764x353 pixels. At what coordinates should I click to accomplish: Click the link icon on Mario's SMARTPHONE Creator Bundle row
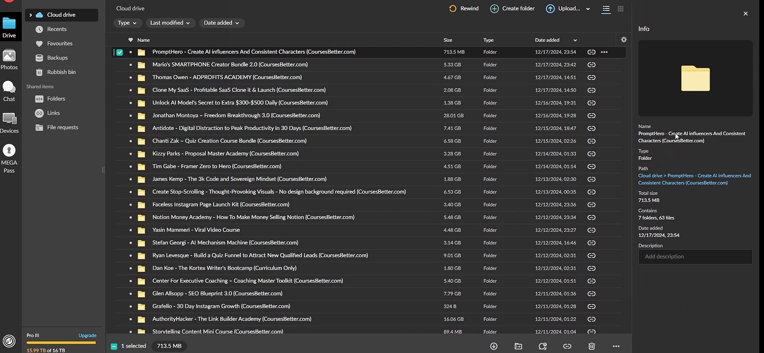point(592,65)
